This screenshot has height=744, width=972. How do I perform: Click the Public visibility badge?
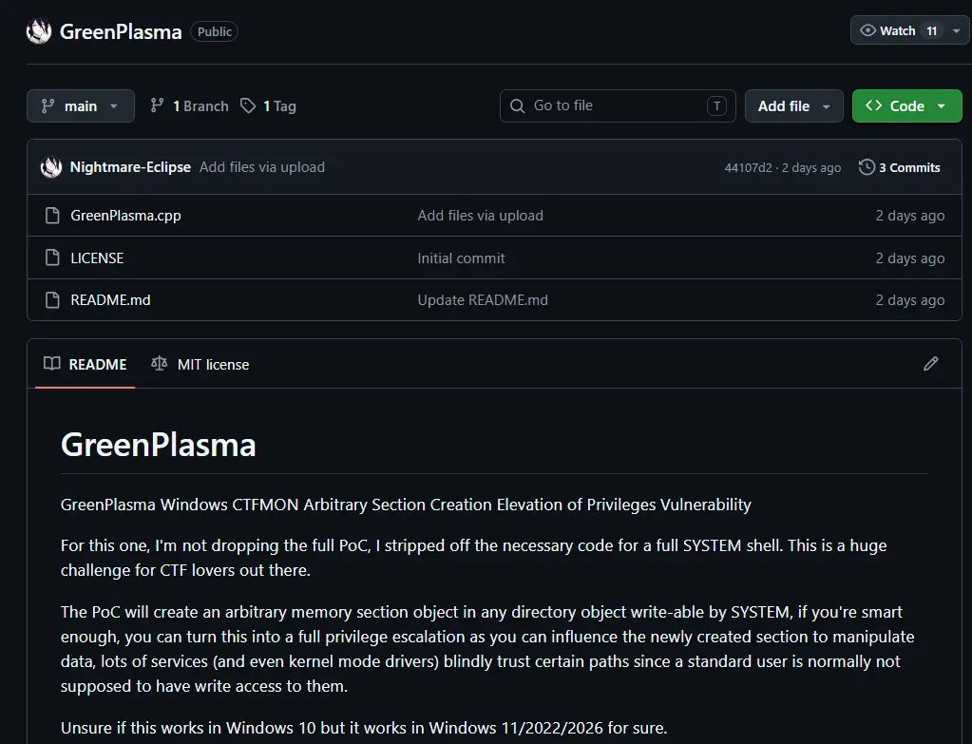[215, 31]
